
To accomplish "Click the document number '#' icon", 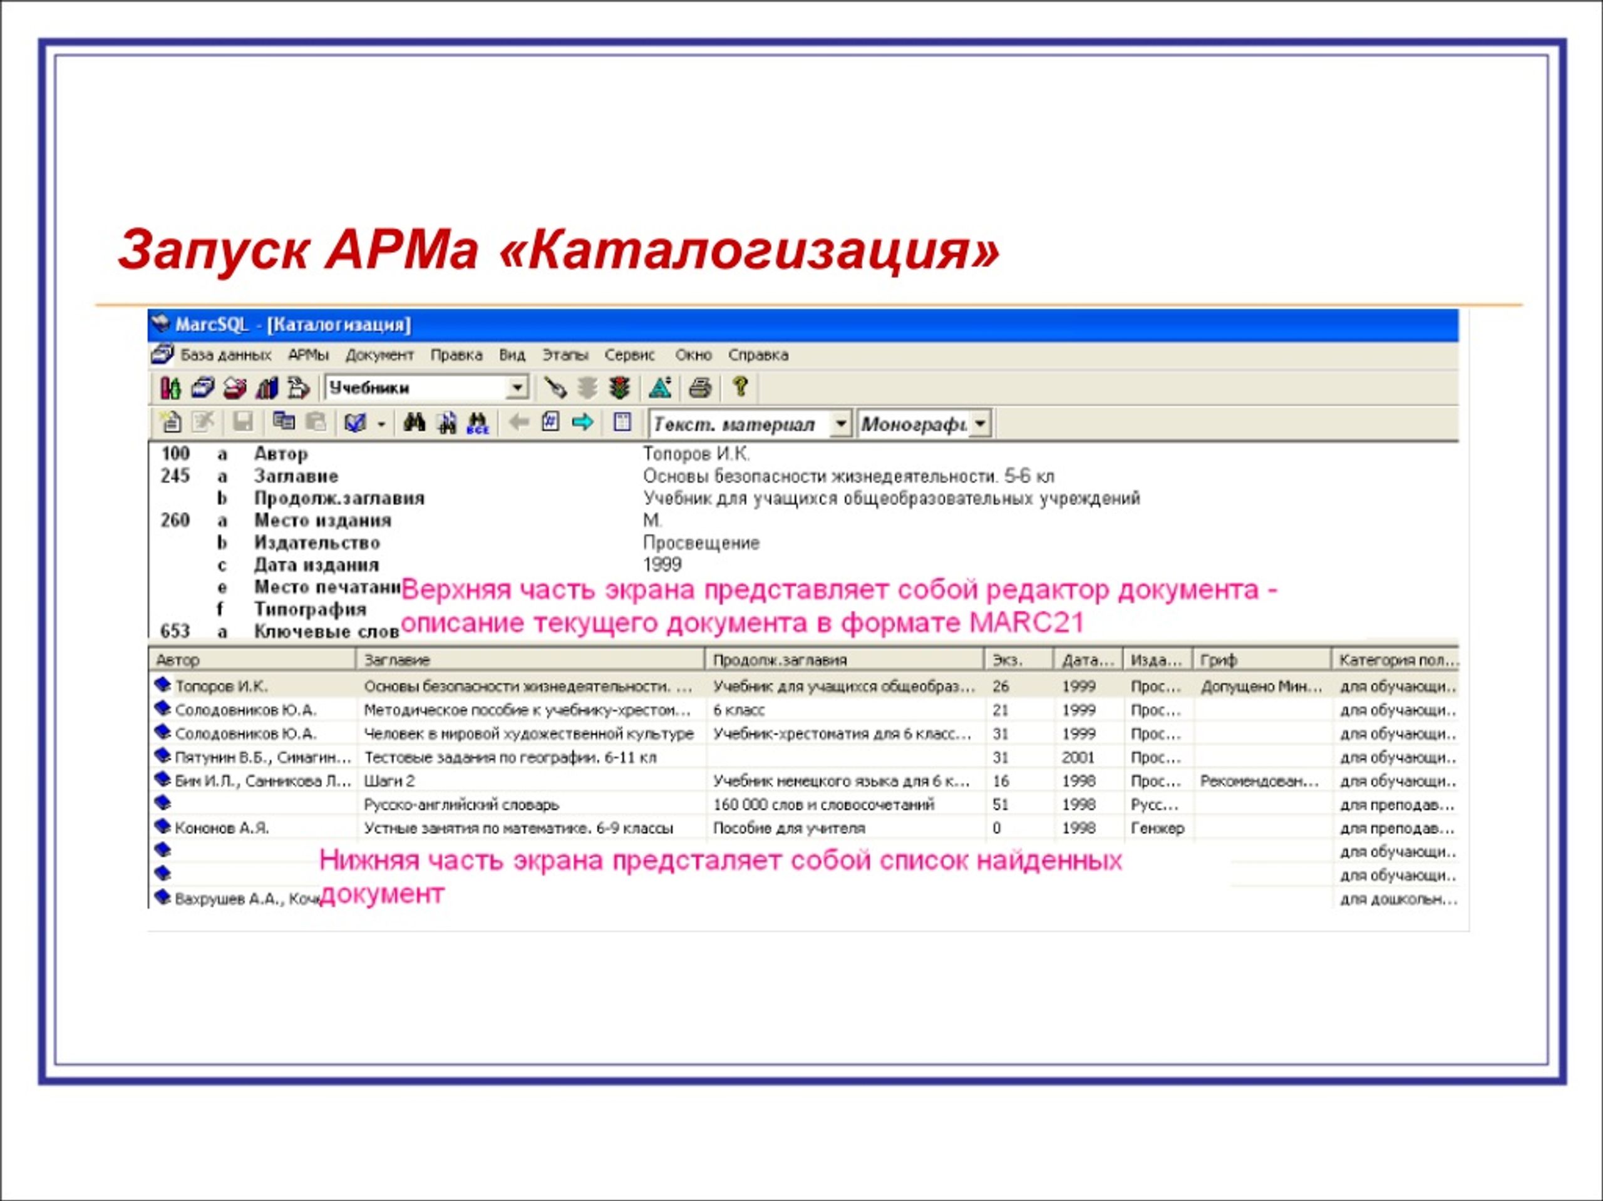I will click(551, 422).
